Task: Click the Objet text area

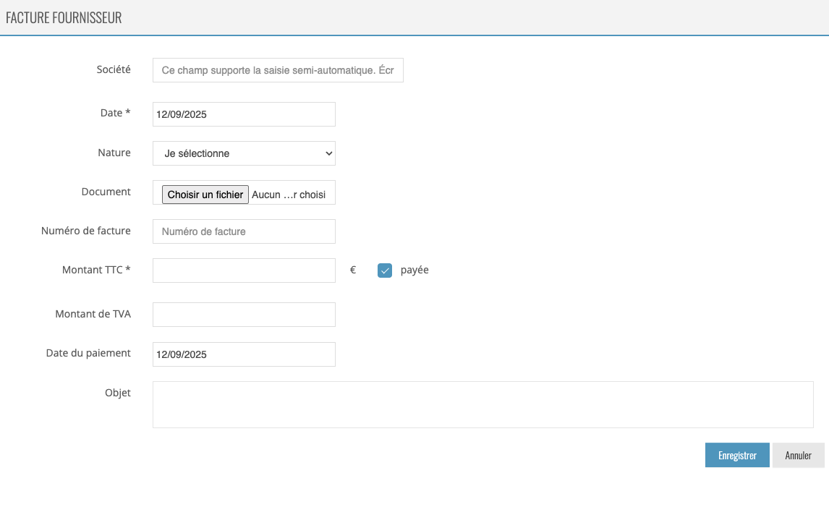Action: coord(482,404)
